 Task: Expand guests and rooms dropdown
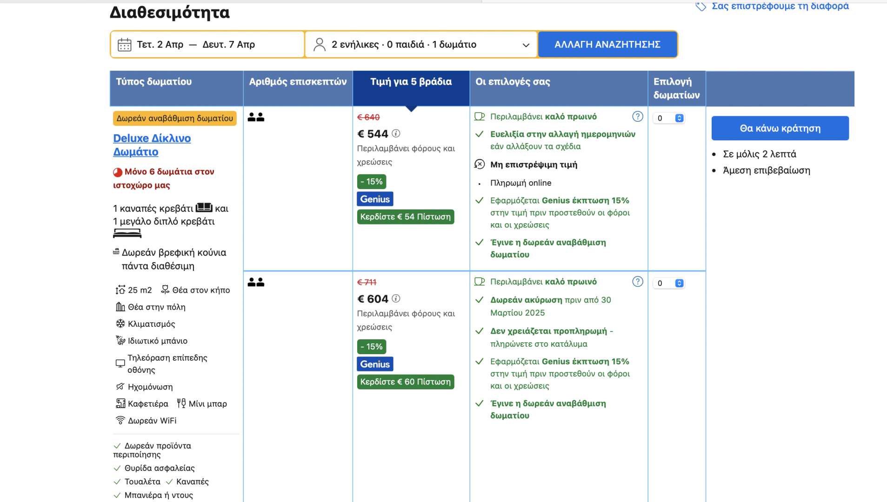pyautogui.click(x=526, y=45)
